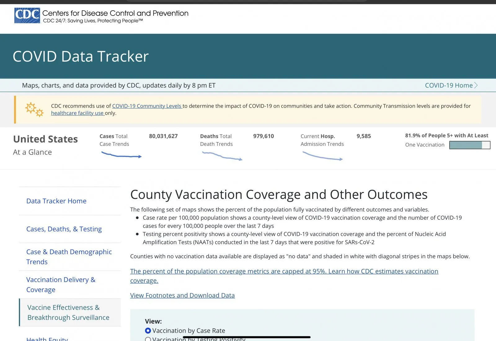Click the One Vaccination progress bar

click(x=469, y=145)
